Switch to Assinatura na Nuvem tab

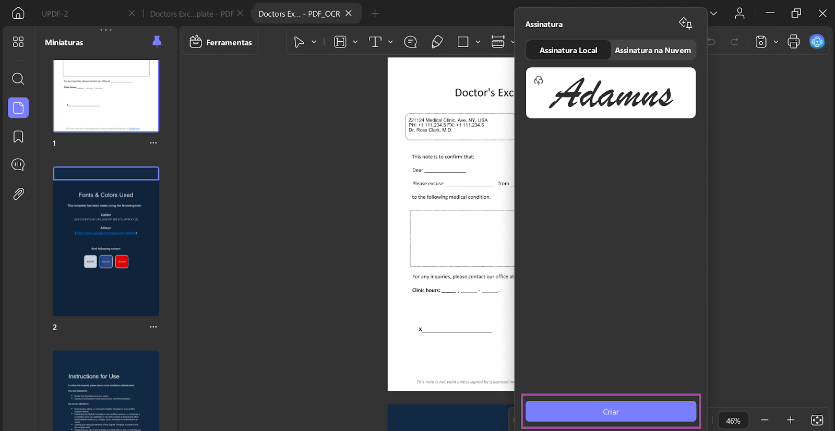click(x=653, y=50)
